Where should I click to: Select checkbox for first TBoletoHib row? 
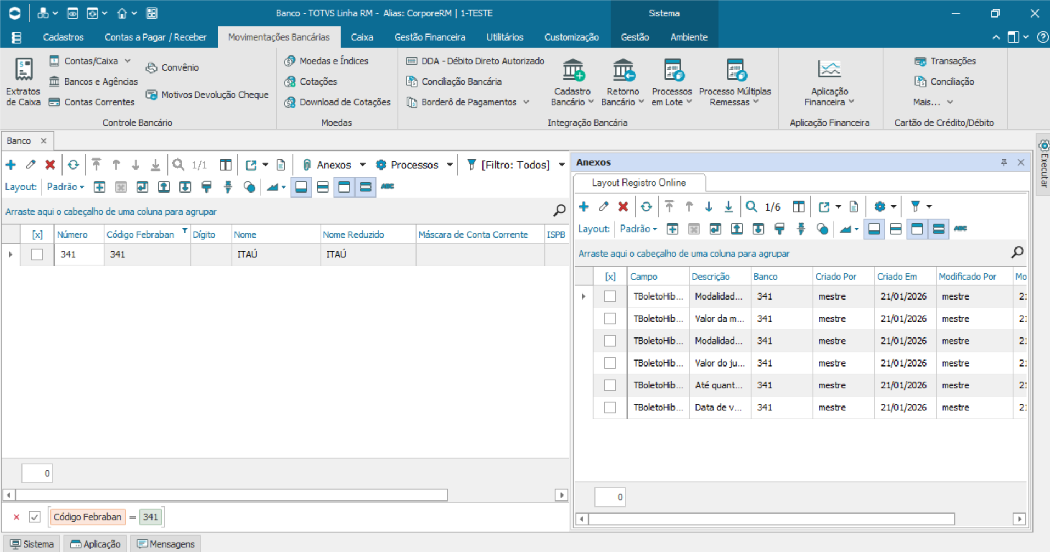click(610, 297)
